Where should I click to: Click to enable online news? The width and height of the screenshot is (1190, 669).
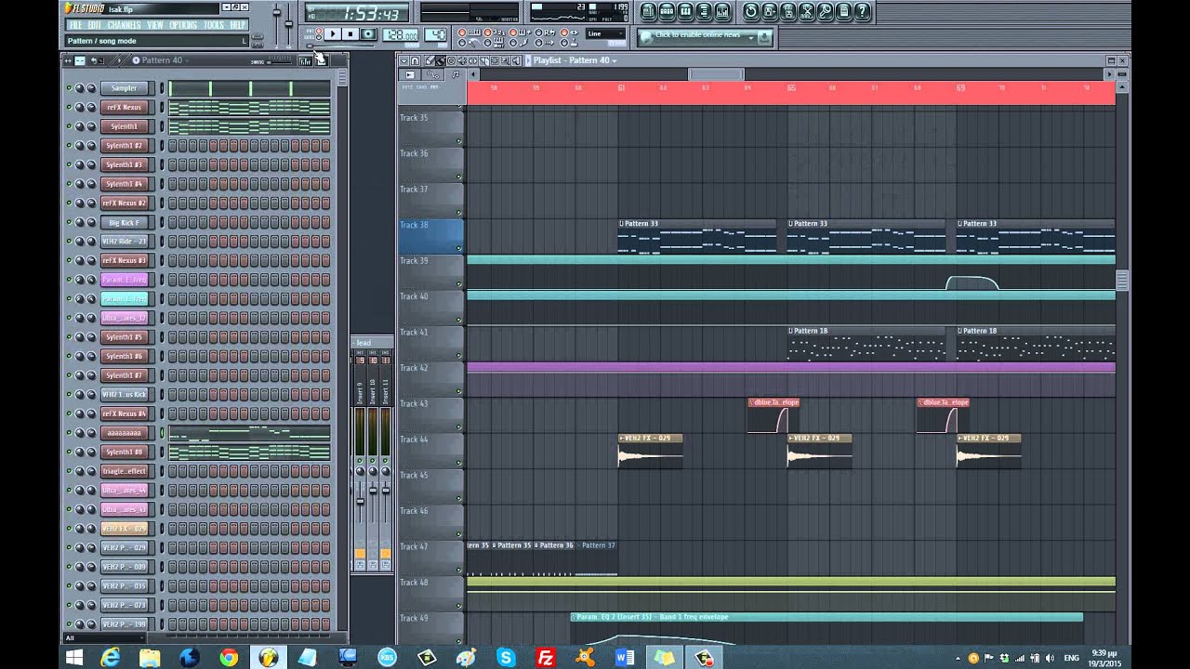697,35
